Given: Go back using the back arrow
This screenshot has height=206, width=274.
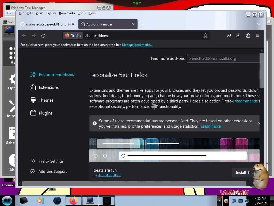Looking at the screenshot, I should coord(24,36).
